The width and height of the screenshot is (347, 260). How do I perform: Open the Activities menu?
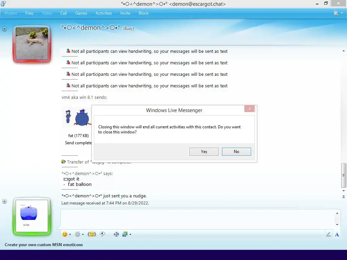point(104,13)
